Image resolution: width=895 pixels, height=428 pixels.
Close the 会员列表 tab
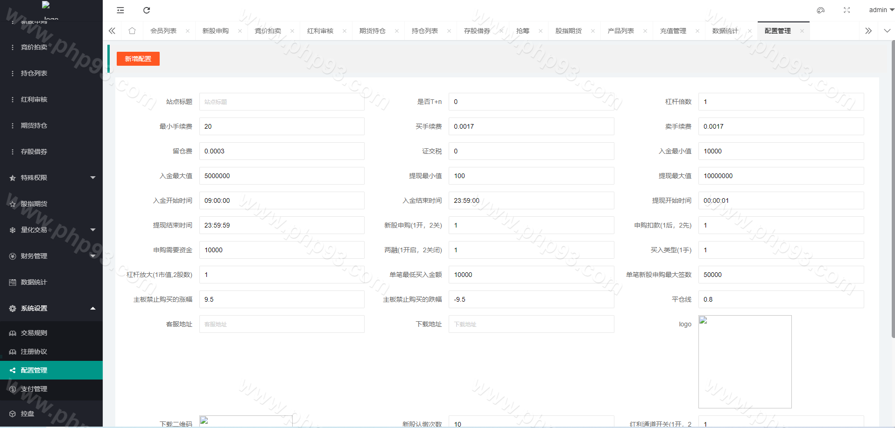click(x=188, y=31)
